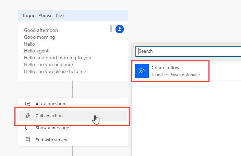Focus the Search input field
This screenshot has height=156, width=241.
[x=189, y=51]
